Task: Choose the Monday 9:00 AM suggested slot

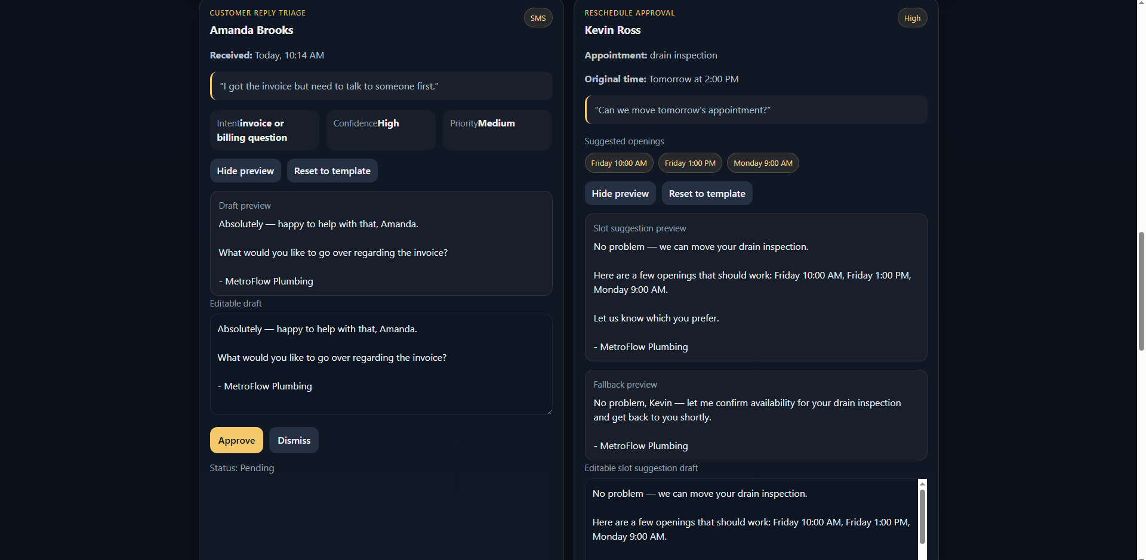Action: (x=763, y=163)
